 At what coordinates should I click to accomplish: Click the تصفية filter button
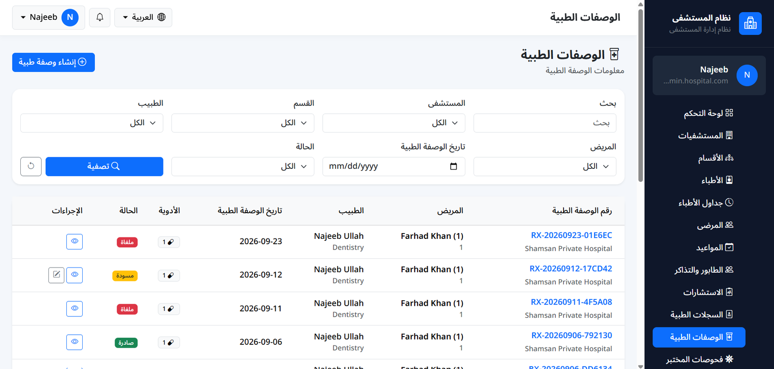point(104,166)
